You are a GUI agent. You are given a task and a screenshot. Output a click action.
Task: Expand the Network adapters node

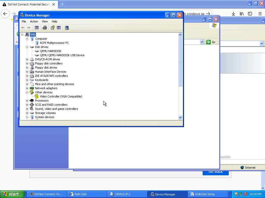(x=27, y=88)
